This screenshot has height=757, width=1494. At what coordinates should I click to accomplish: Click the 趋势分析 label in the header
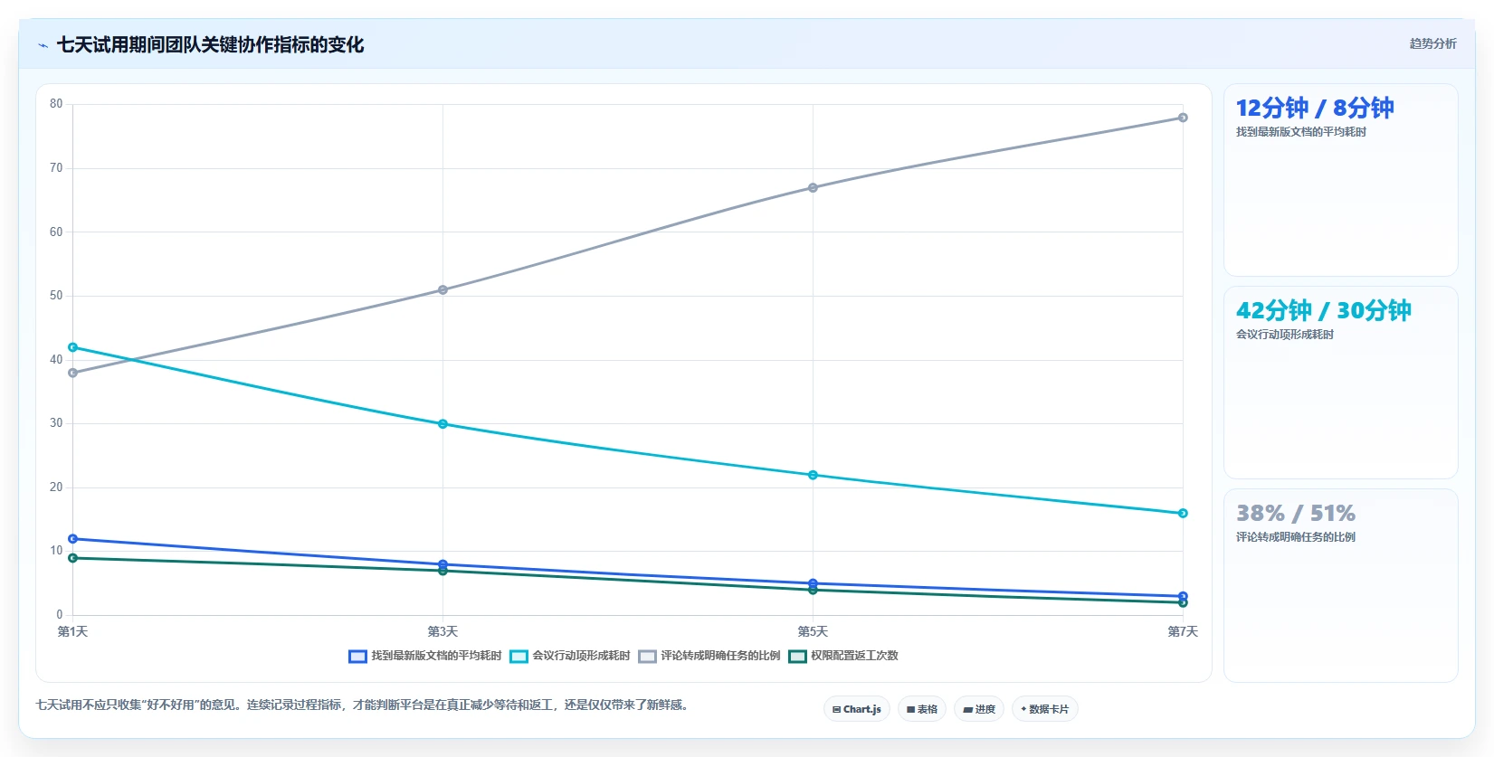[1432, 43]
